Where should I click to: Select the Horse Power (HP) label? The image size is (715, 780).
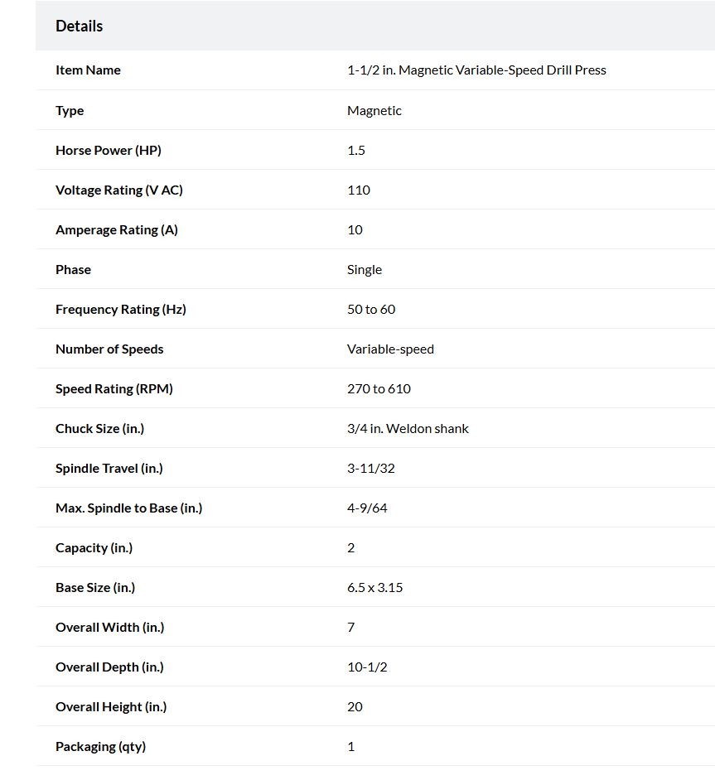point(109,150)
